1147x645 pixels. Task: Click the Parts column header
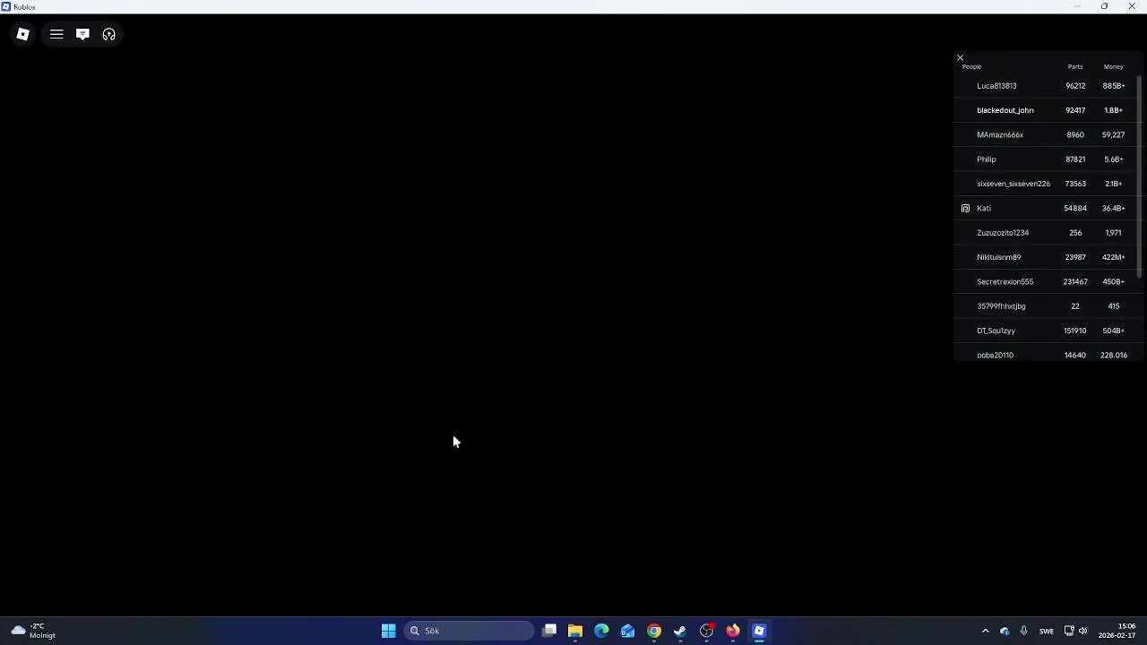(1075, 66)
